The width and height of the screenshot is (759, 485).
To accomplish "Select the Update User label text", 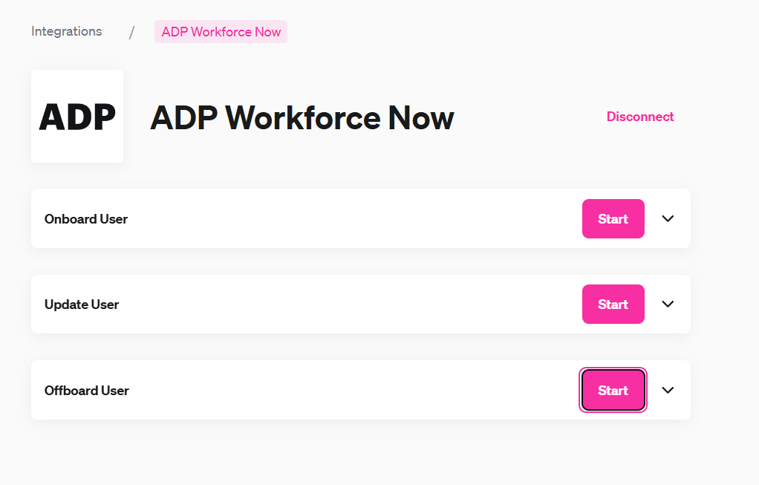I will tap(82, 305).
